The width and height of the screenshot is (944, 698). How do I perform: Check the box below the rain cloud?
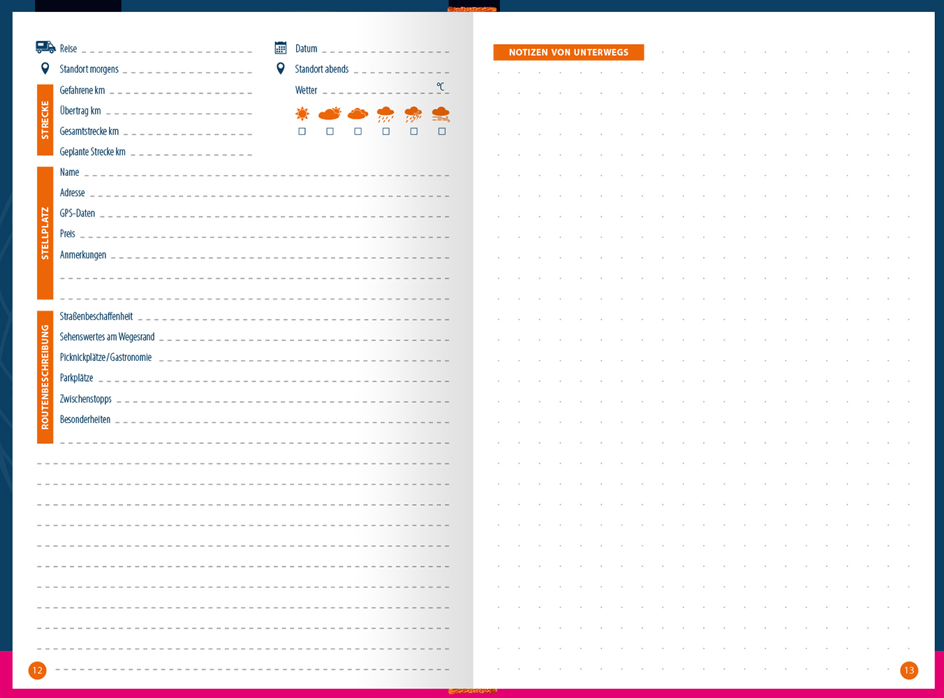[x=386, y=131]
